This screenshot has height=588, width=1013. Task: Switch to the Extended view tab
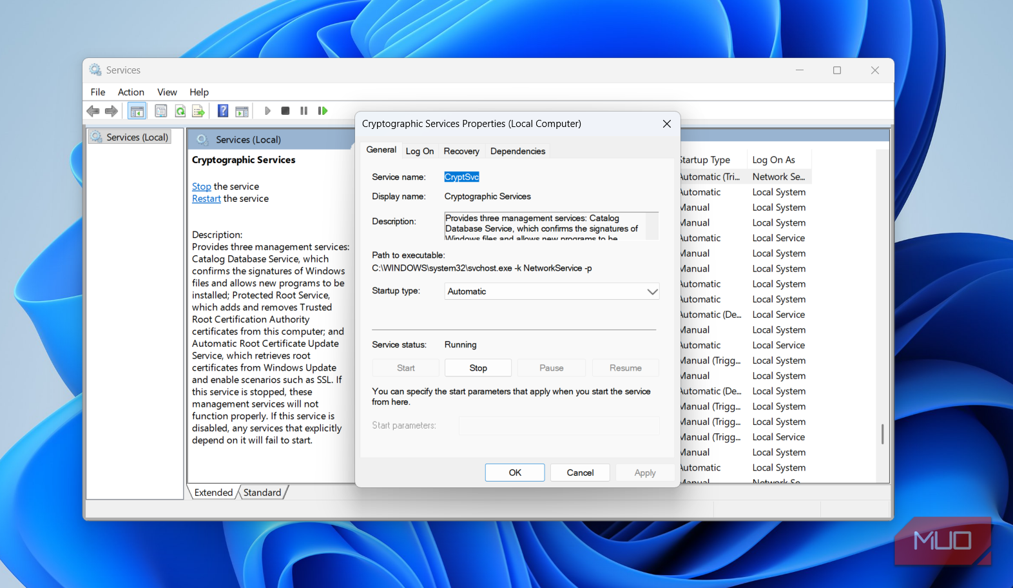pos(213,493)
